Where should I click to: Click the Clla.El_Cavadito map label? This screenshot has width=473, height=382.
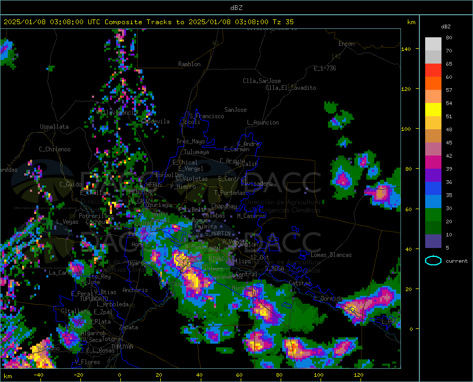[291, 88]
